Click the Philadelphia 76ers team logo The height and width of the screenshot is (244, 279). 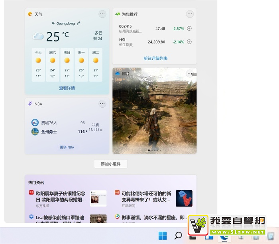pos(35,122)
